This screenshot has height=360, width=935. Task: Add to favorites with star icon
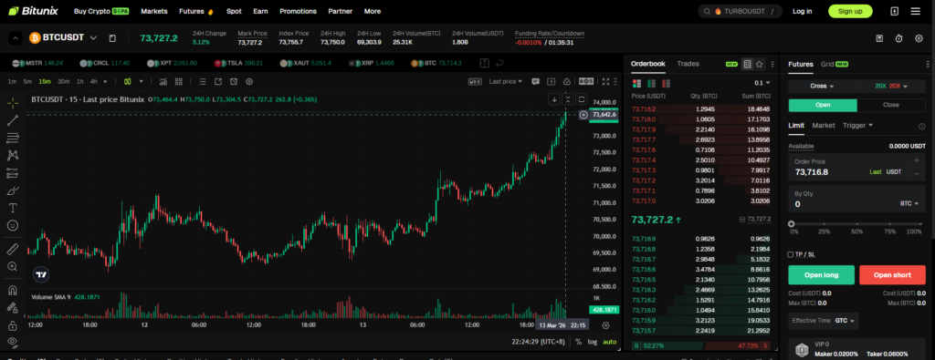759,65
